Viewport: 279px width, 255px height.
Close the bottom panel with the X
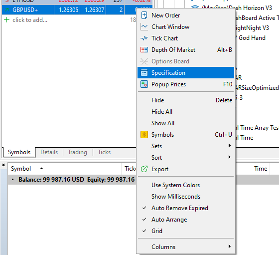(3, 165)
